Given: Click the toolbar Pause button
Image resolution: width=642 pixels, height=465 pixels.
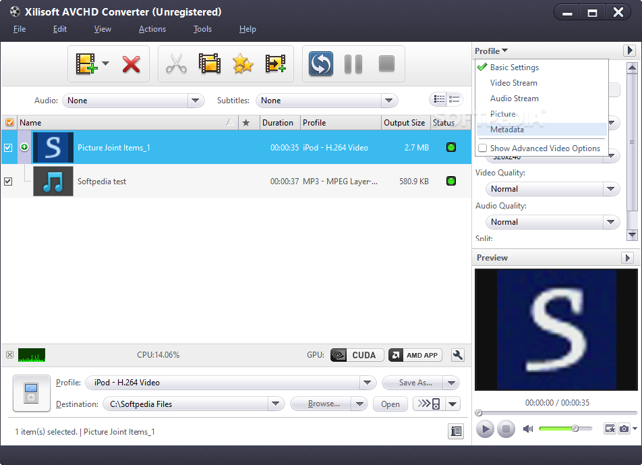Looking at the screenshot, I should coord(353,64).
